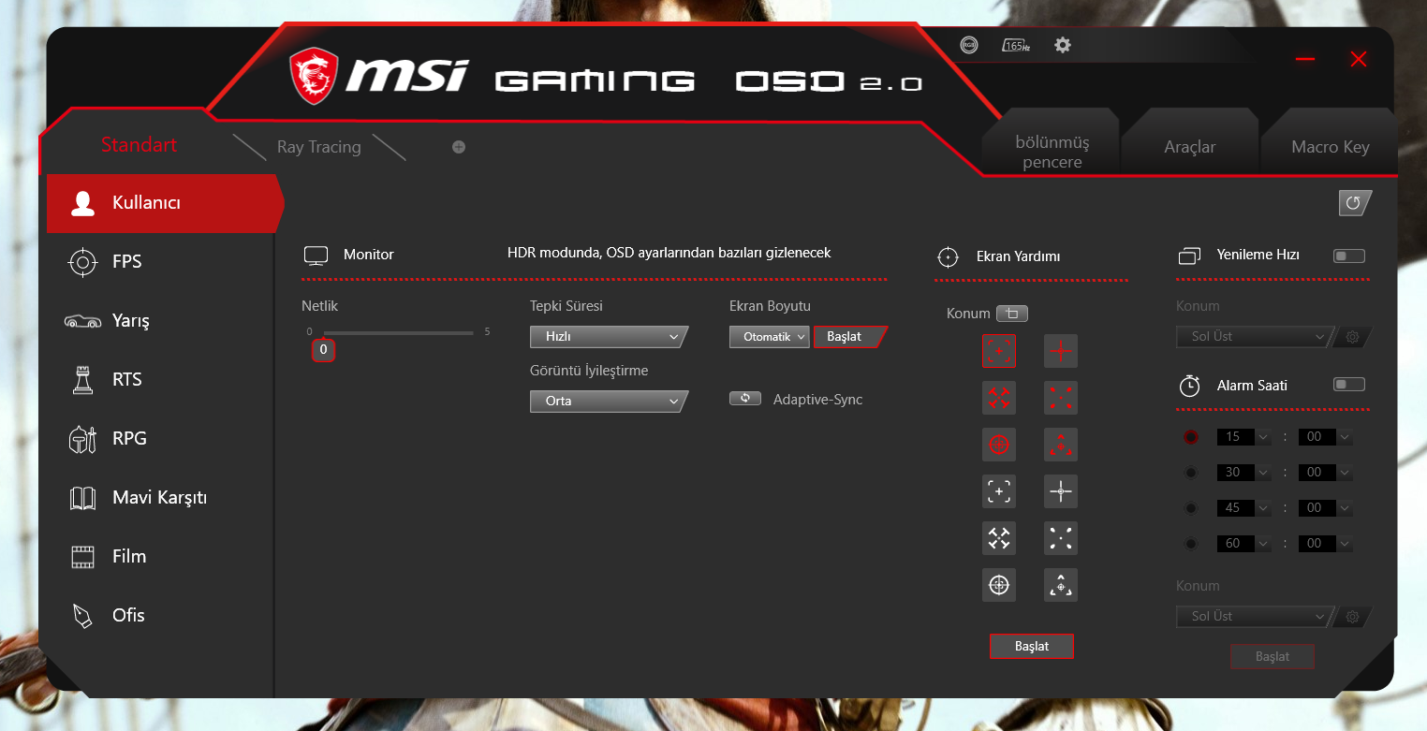Switch to the Araçlar tab

pyautogui.click(x=1189, y=147)
